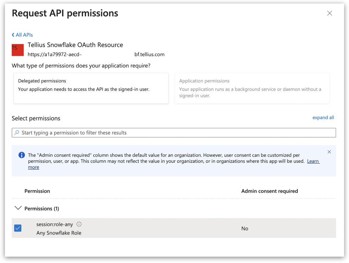The image size is (349, 263).
Task: Click info icon beside session:role-any
Action: coord(79,224)
